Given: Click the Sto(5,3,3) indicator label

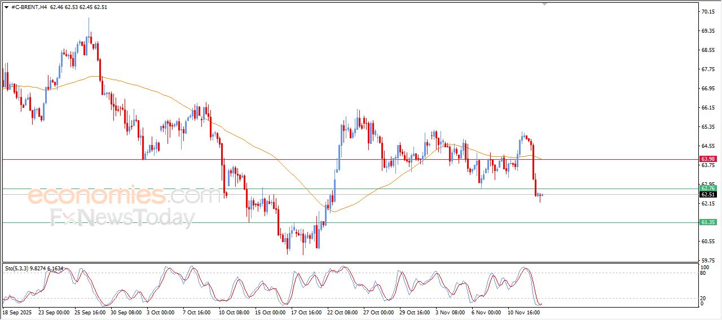Looking at the screenshot, I should tap(18, 269).
